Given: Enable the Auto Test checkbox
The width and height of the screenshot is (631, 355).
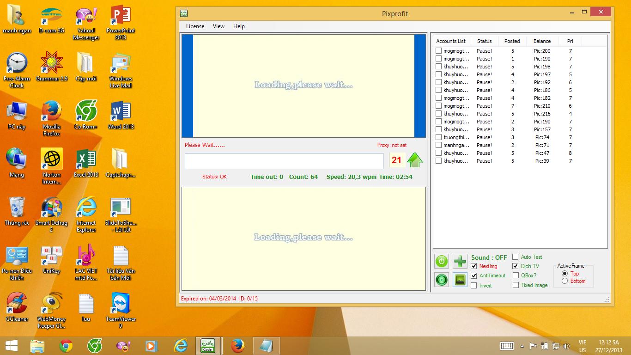Looking at the screenshot, I should click(x=516, y=257).
